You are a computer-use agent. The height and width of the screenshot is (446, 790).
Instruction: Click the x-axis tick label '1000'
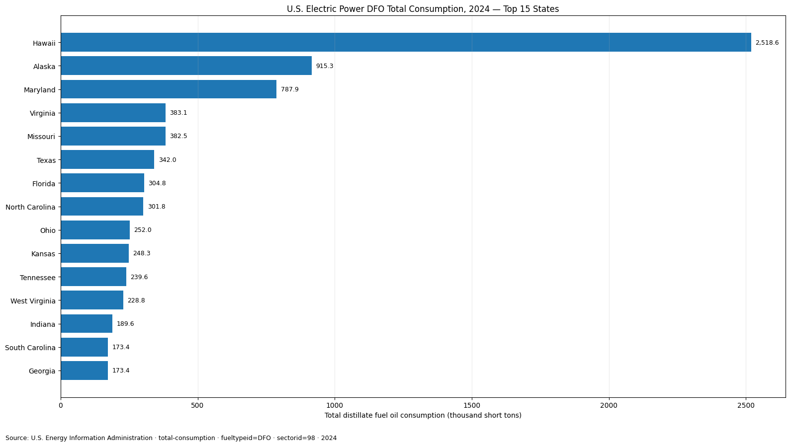pos(335,405)
